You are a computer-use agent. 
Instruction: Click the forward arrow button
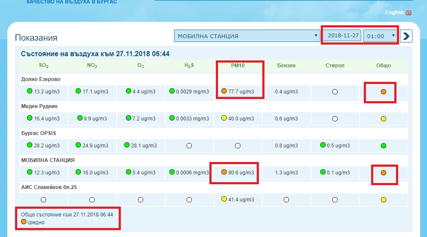[x=406, y=36]
